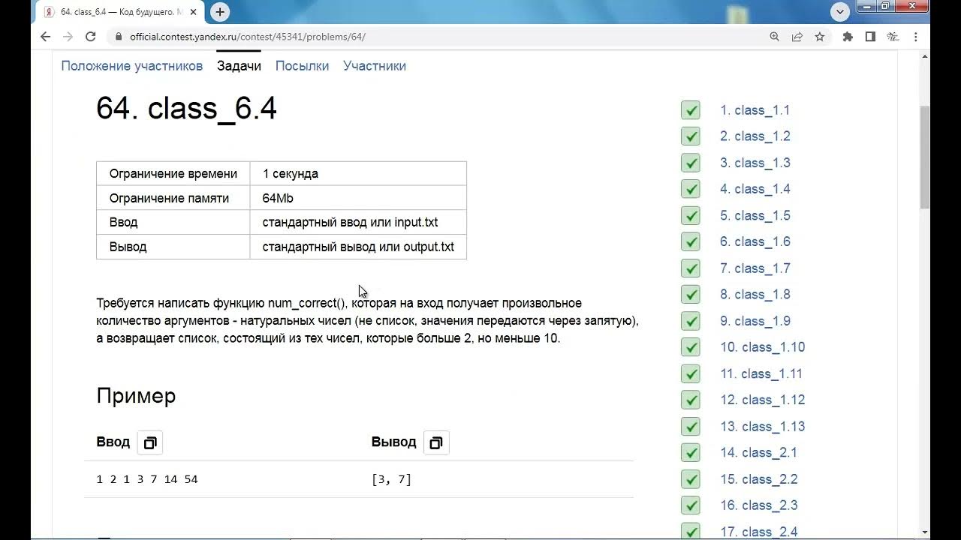Click the 64Mb memory limit cell
This screenshot has height=540, width=961.
358,198
